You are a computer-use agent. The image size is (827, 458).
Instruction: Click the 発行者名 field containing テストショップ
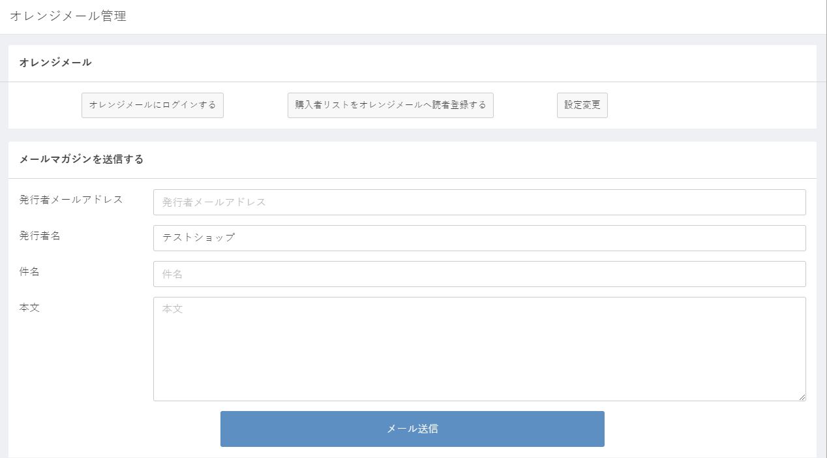click(479, 238)
